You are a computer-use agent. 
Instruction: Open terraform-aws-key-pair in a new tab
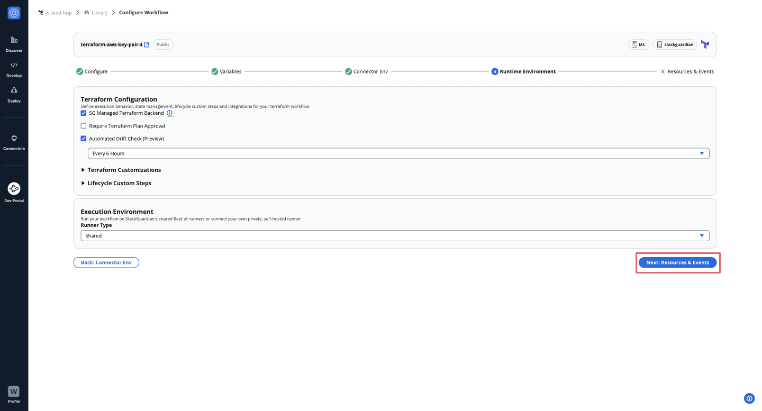147,44
